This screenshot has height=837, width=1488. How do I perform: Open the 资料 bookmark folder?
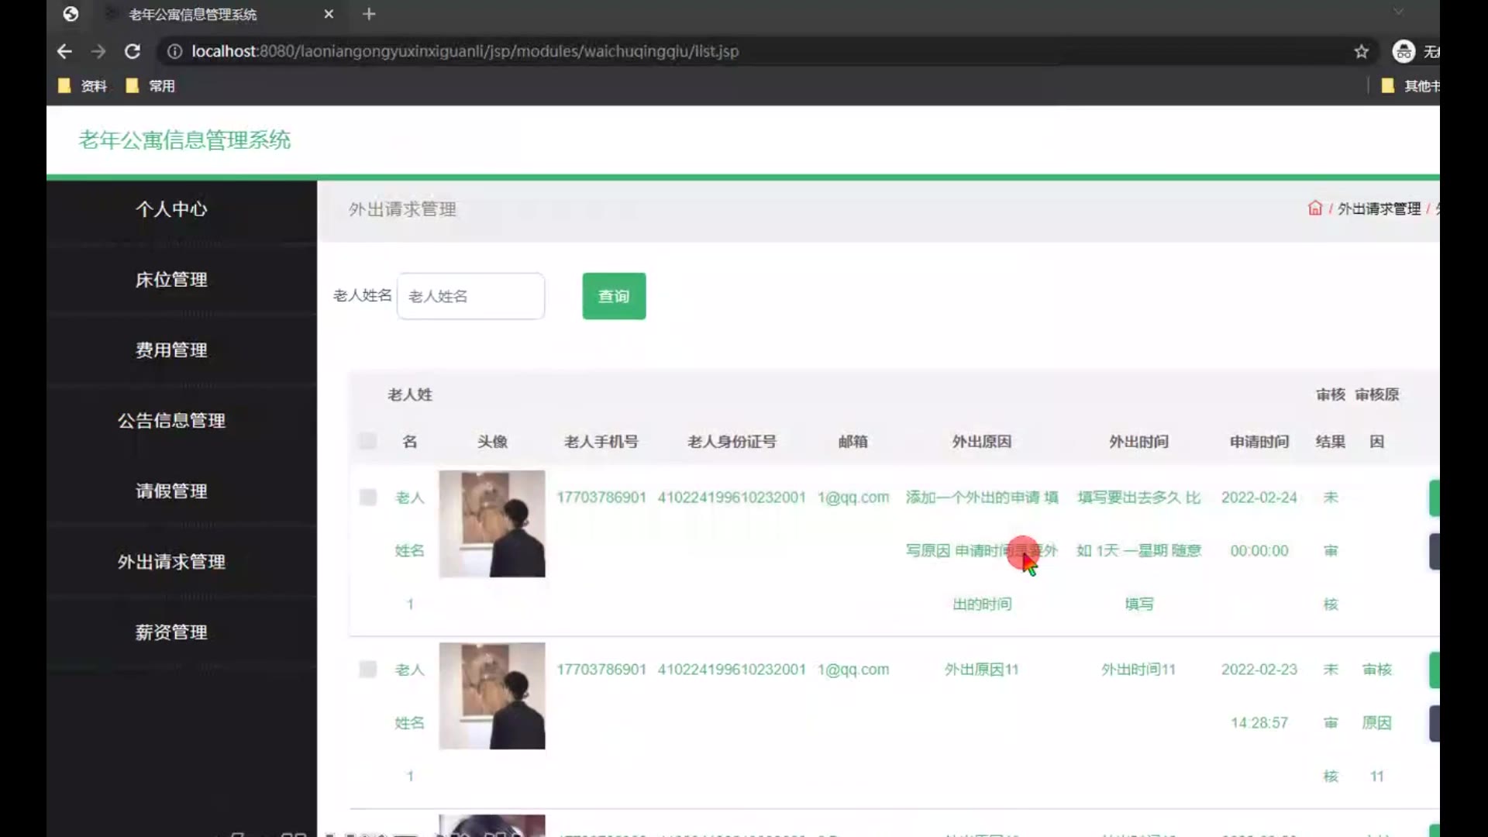pos(83,86)
